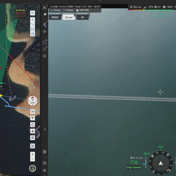Screen dimensions: 176x176
Task: Click the wind speed 0 m/s readout
Action: (136, 158)
